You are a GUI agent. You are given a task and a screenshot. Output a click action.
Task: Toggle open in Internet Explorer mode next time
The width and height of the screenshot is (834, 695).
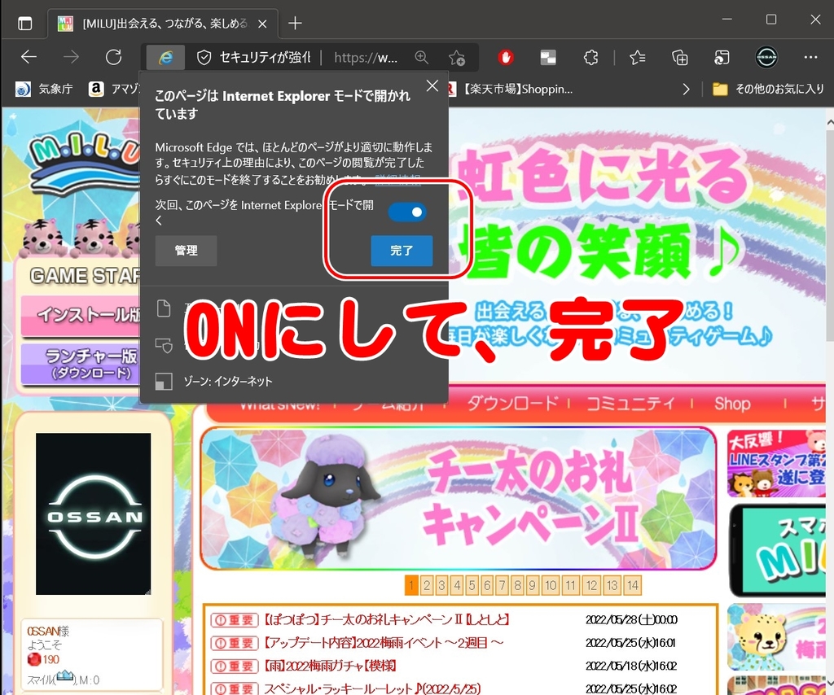[x=406, y=212]
